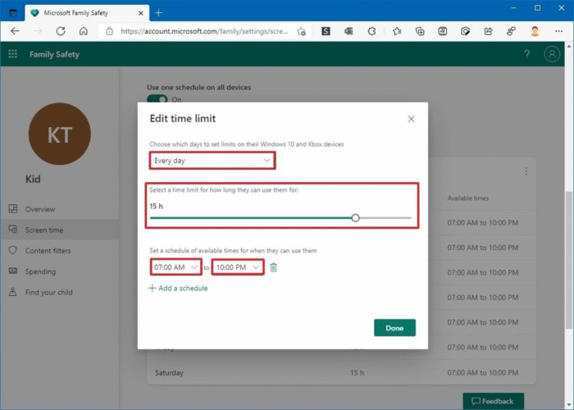The width and height of the screenshot is (574, 410).
Task: Go to Spending in the sidebar
Action: point(40,271)
